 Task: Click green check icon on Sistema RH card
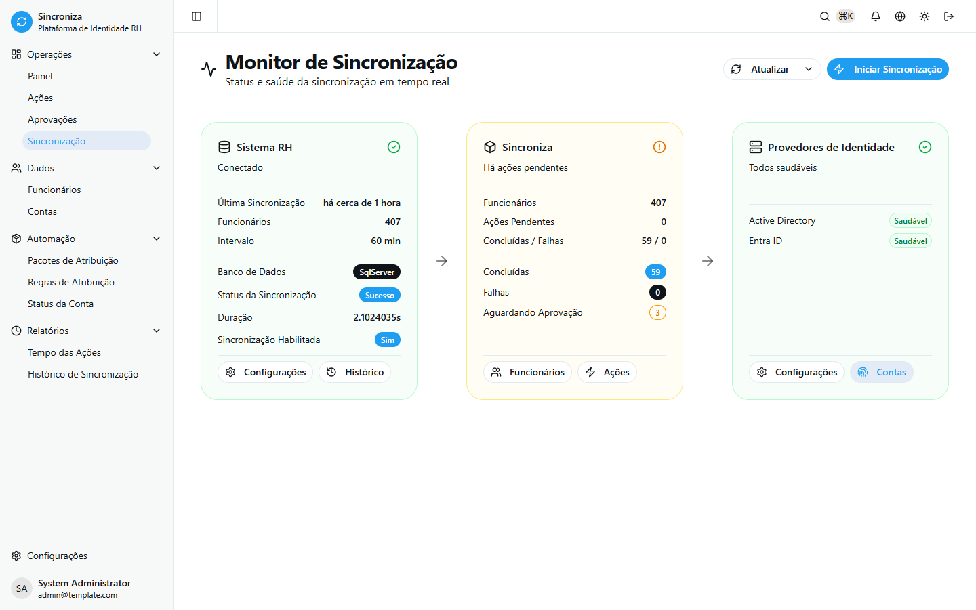(393, 147)
